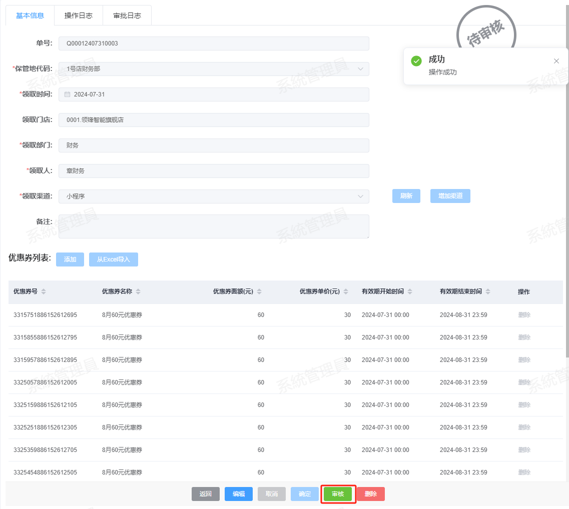The width and height of the screenshot is (569, 509).
Task: Click the 返回 button
Action: point(205,494)
